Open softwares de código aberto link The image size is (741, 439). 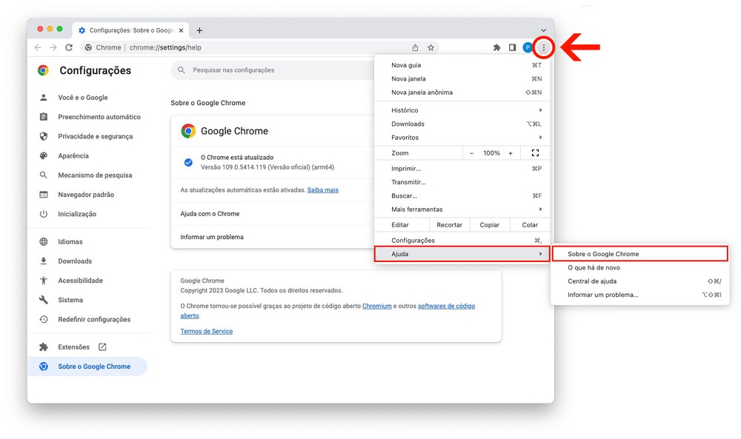tap(446, 306)
